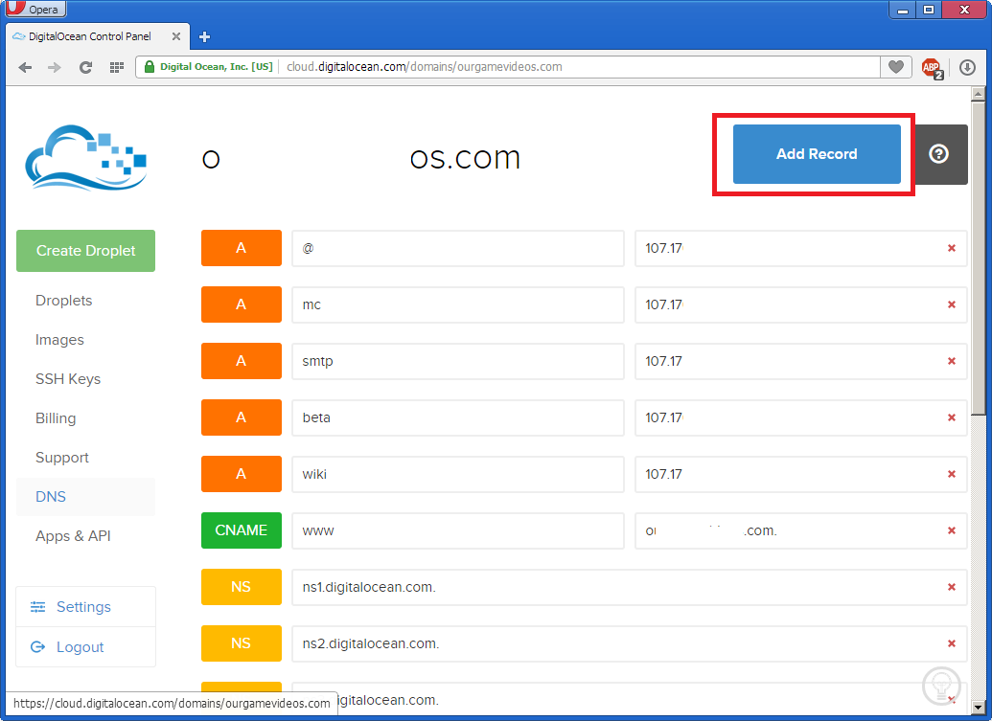Reload the page
The image size is (992, 721).
pyautogui.click(x=85, y=67)
